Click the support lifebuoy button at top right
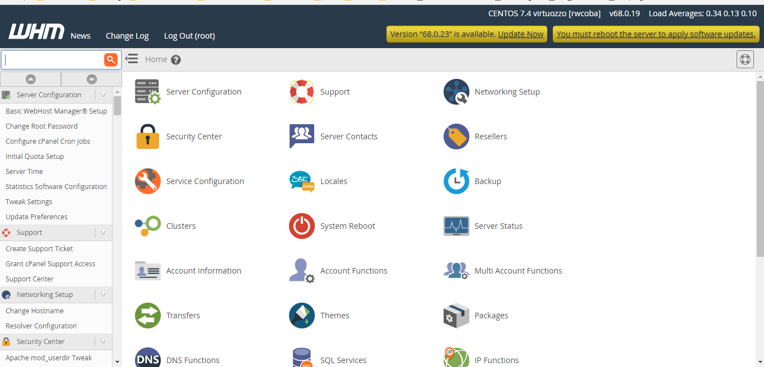This screenshot has width=764, height=367. [x=745, y=59]
